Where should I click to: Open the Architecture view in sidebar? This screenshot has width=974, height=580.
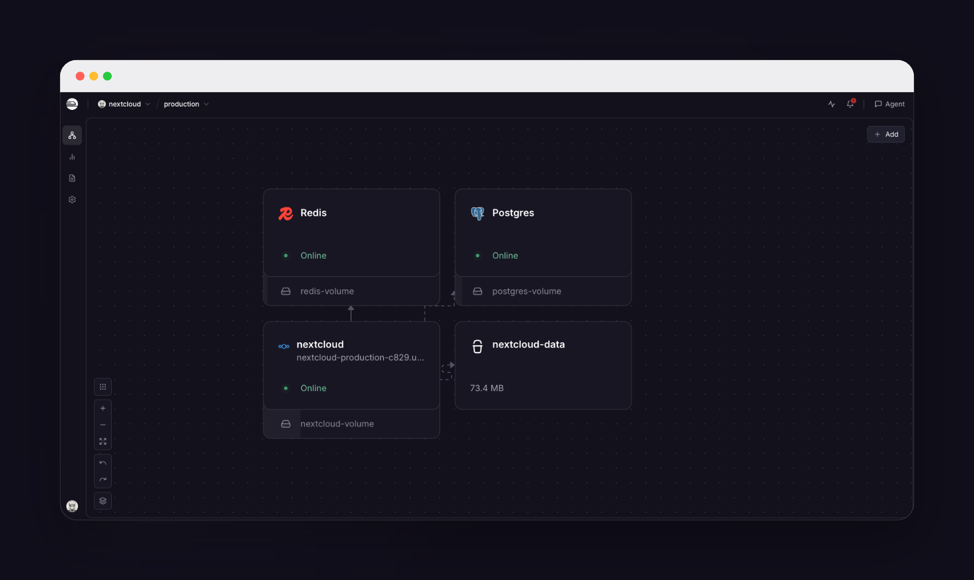72,136
